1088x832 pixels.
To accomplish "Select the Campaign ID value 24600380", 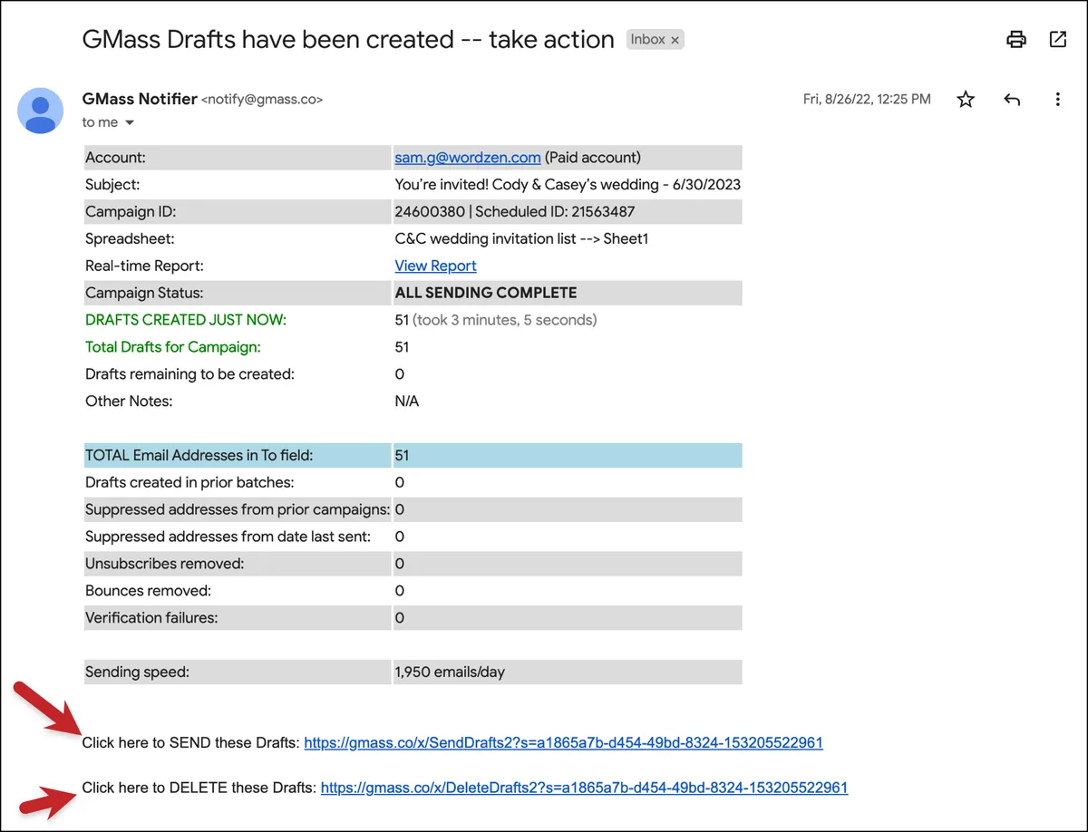I will [x=431, y=211].
